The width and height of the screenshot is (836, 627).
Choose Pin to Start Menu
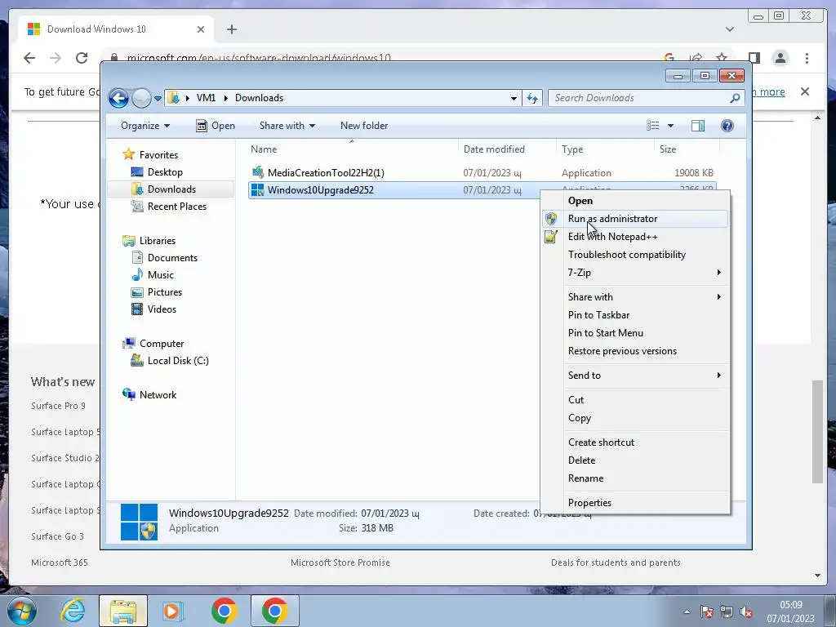(634, 333)
